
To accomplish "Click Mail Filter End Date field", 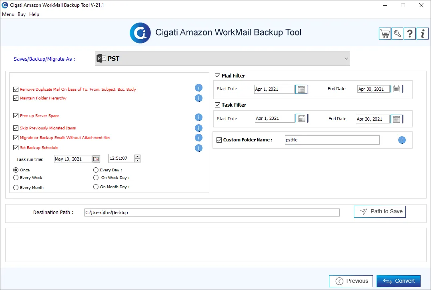I will coord(373,89).
